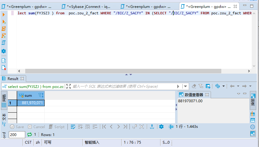
Task: Open the metadata panel checkered icon
Action: point(253,120)
